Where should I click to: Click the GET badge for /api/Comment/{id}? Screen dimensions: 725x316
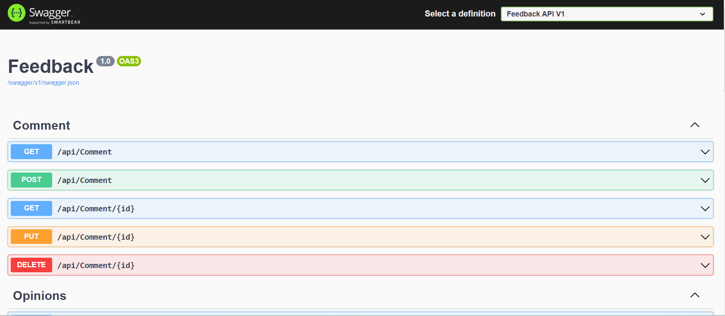coord(31,208)
